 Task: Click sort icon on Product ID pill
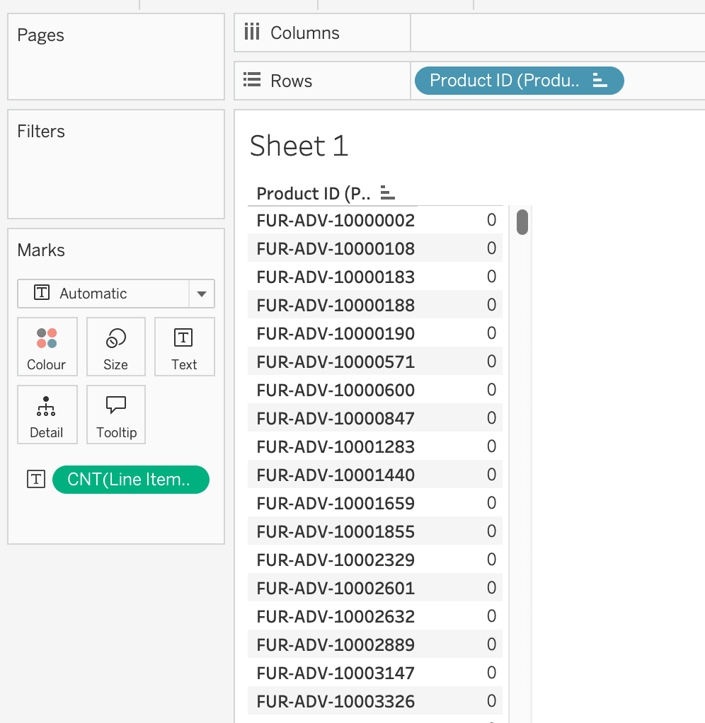click(x=600, y=80)
